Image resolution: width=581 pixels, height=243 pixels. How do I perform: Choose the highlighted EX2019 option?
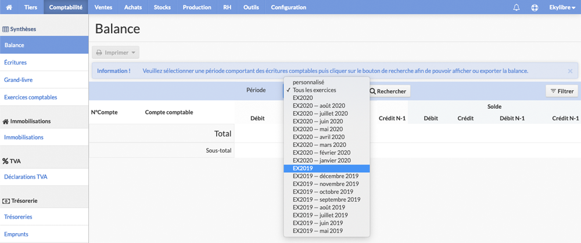[327, 169]
